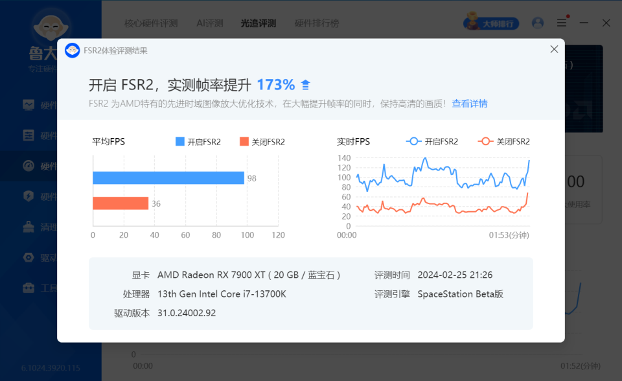Select the driver gear icon in sidebar
The height and width of the screenshot is (381, 622).
(x=29, y=257)
